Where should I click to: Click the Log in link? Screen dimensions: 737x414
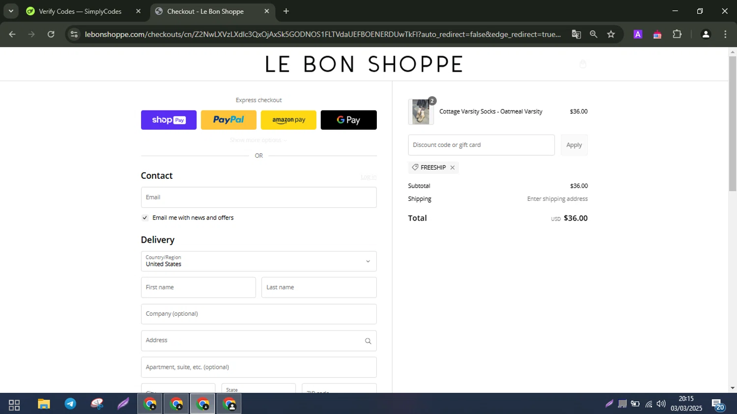click(368, 177)
